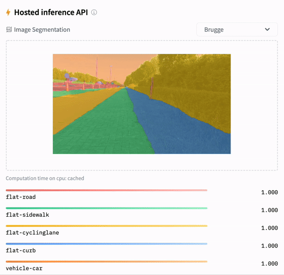Click the Image Segmentation task icon

click(x=9, y=29)
